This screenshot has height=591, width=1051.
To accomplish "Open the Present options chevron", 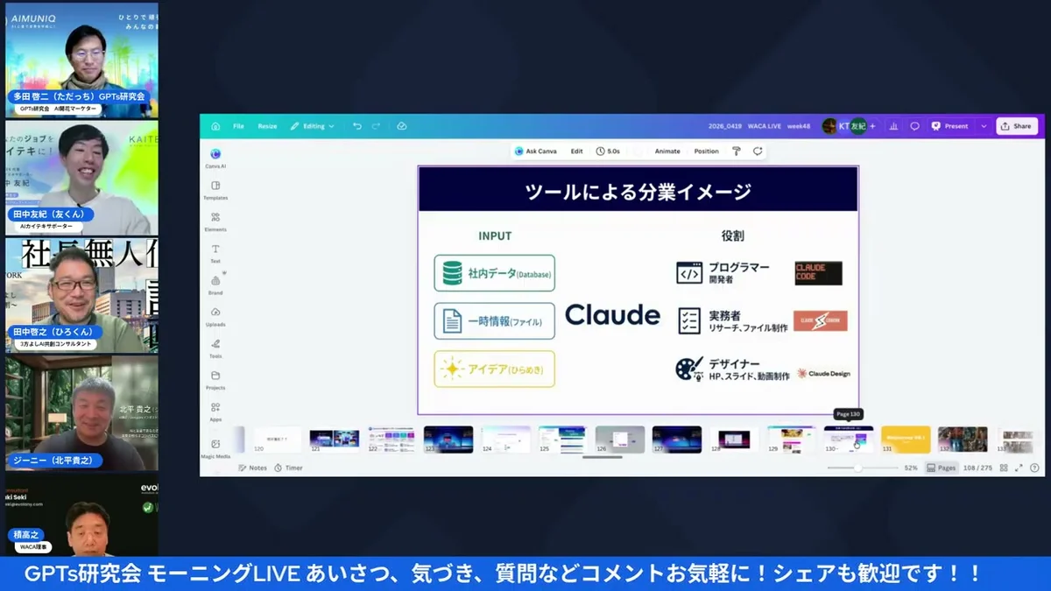I will (x=983, y=125).
